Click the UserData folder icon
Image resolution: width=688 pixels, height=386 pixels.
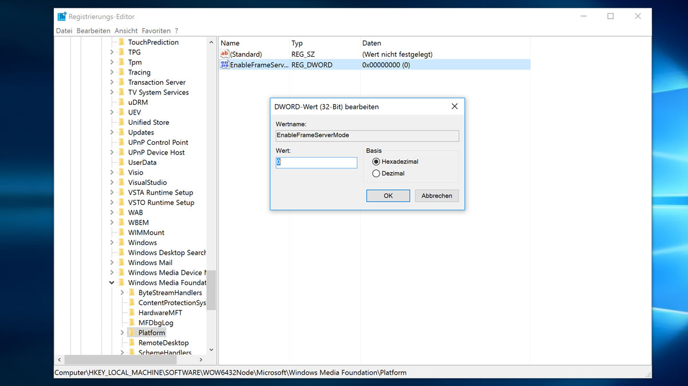click(122, 163)
